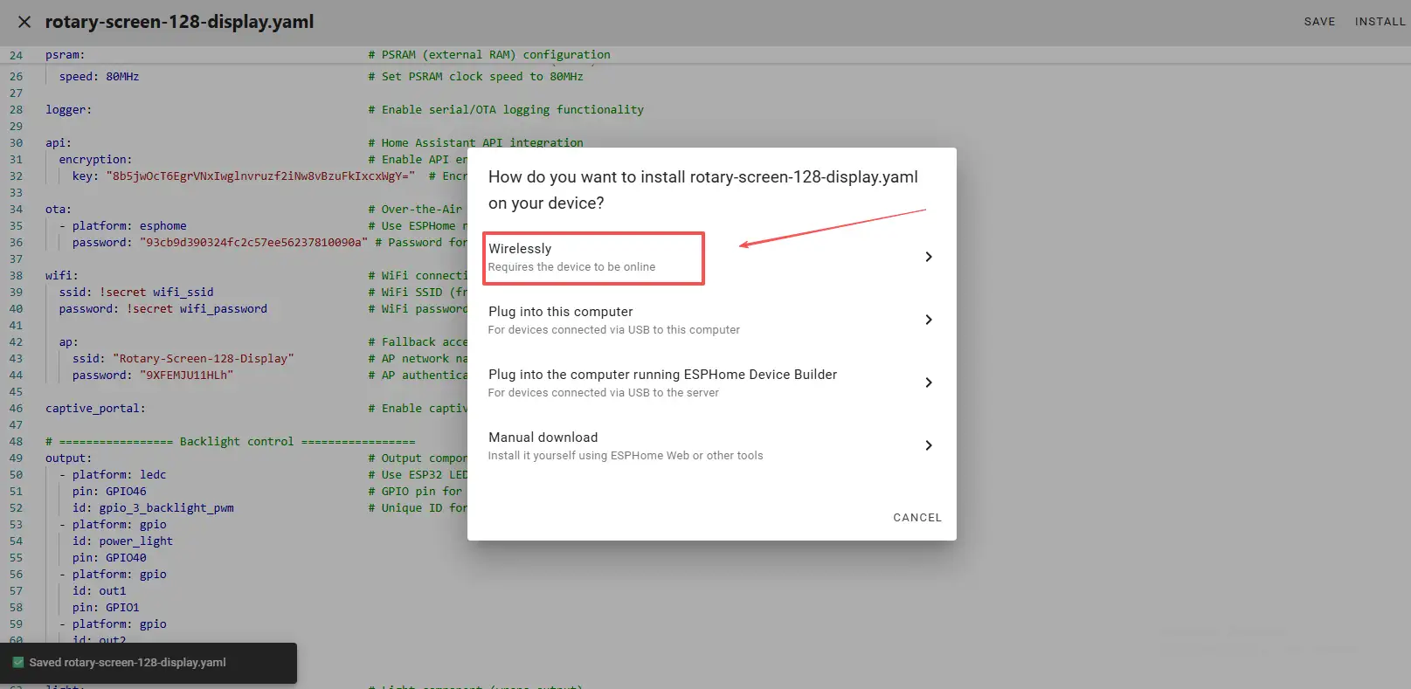Click the 'Saved rotary-screen-128-display.yaml' toast message
The height and width of the screenshot is (689, 1411).
tap(128, 663)
